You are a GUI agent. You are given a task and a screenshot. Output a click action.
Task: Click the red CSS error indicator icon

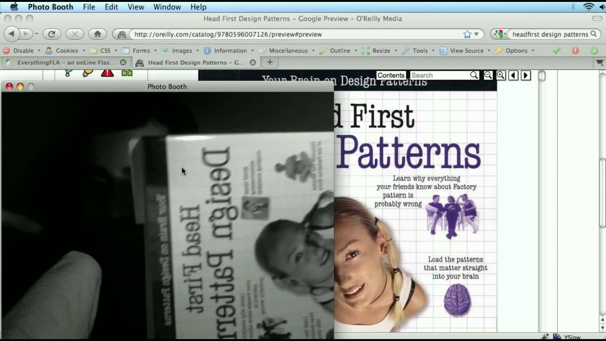pyautogui.click(x=575, y=51)
